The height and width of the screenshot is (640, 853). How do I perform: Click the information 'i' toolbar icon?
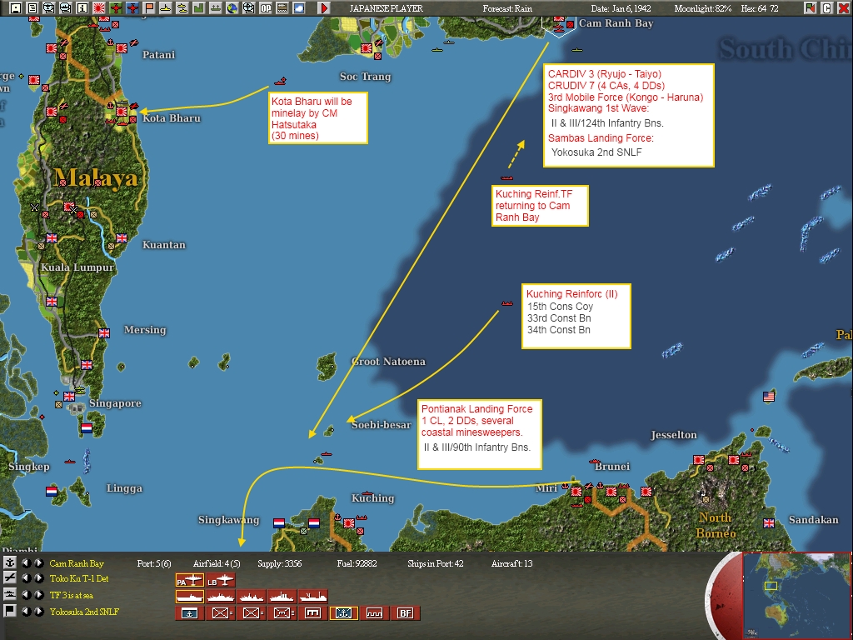(82, 7)
